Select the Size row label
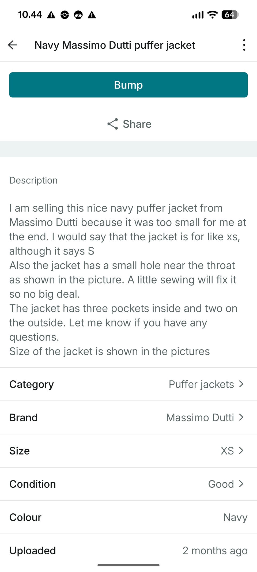 [20, 450]
